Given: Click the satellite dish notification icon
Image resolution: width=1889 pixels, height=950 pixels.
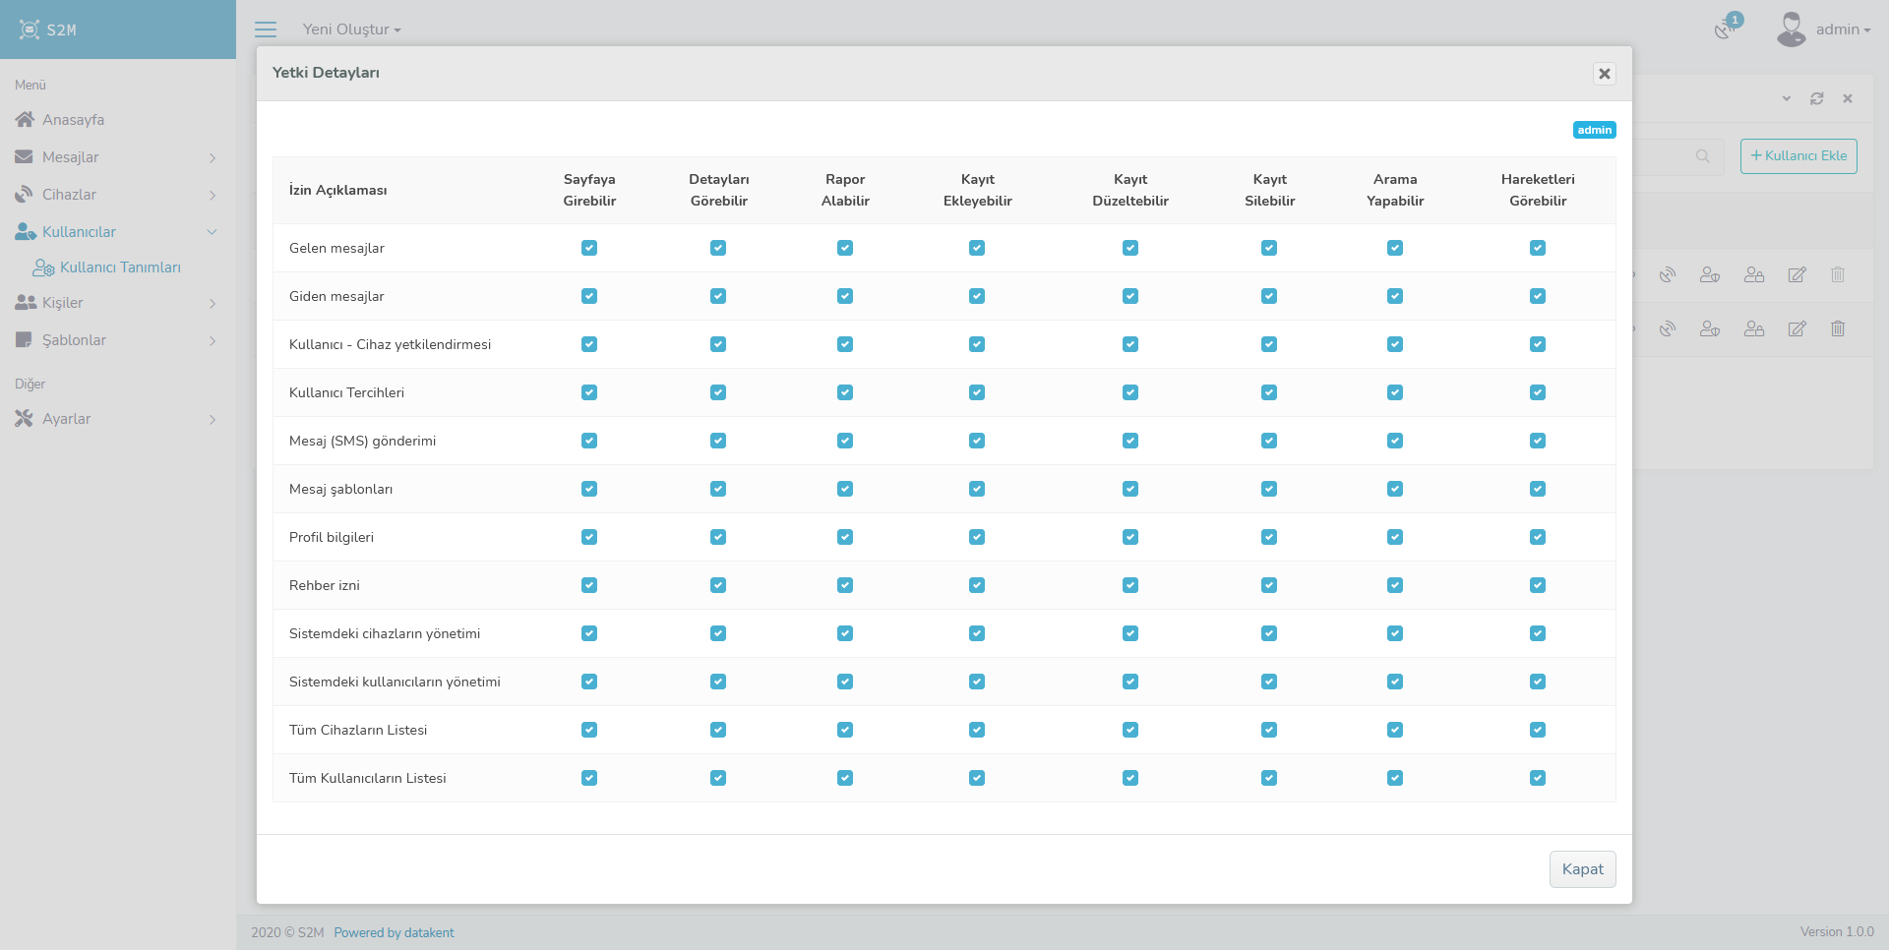Looking at the screenshot, I should (x=1724, y=30).
